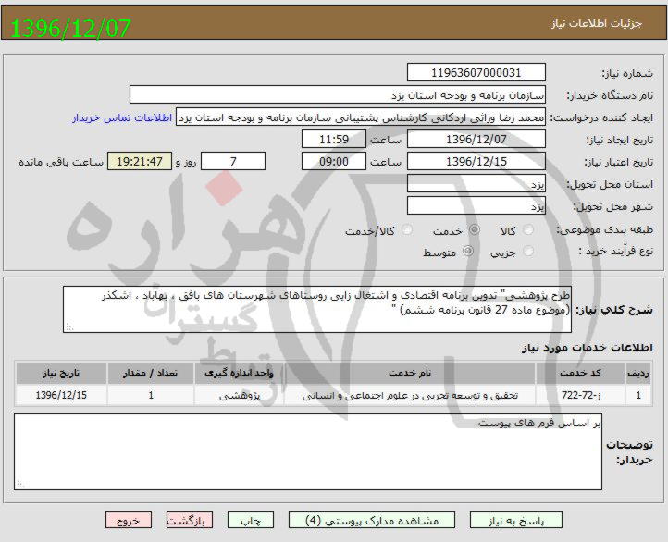Image resolution: width=668 pixels, height=542 pixels.
Task: Click ساعت باقی مانده label
Action: pyautogui.click(x=61, y=162)
